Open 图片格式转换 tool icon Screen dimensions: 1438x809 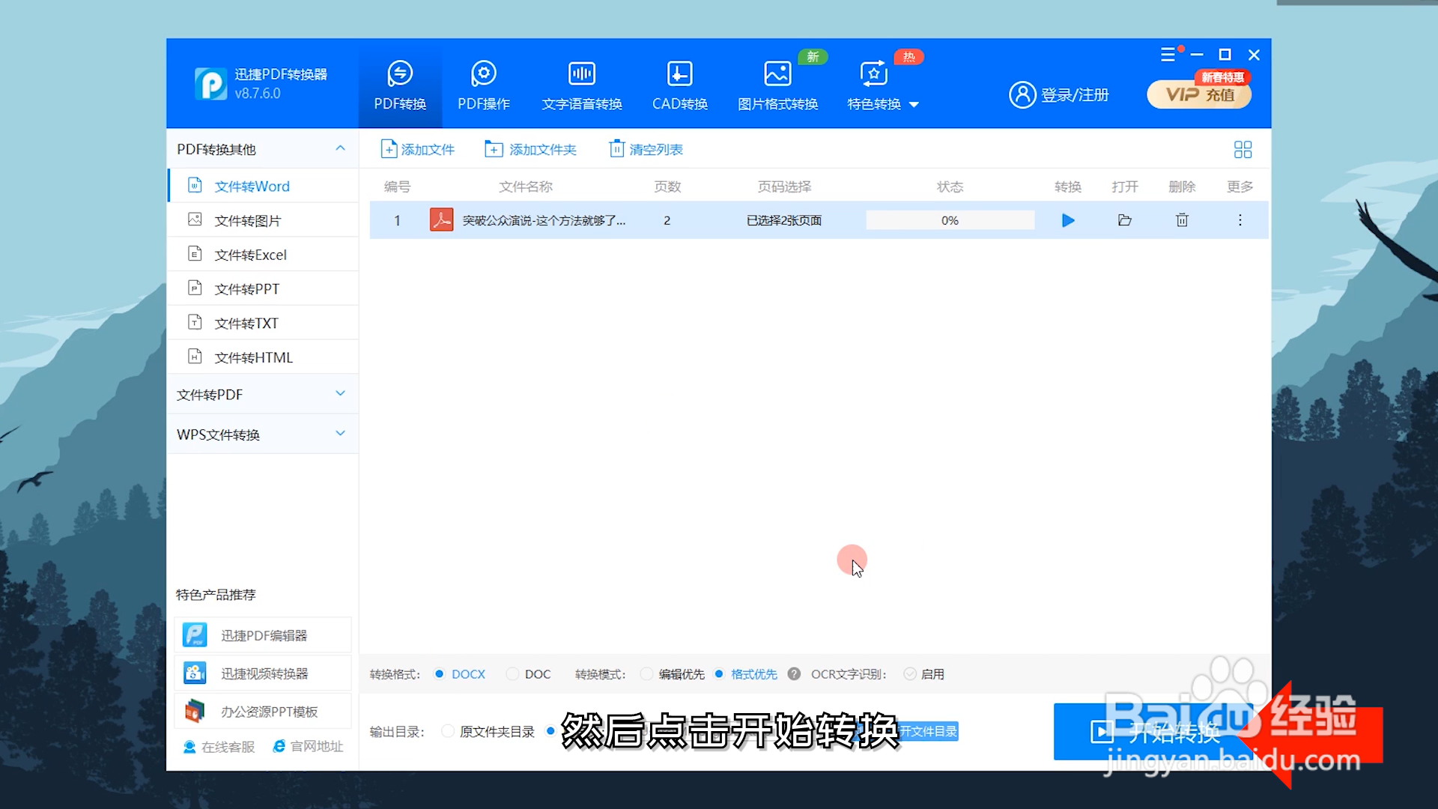coord(777,74)
